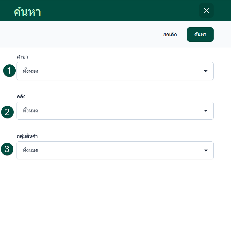Click the number 2 badge icon
Screen dimensions: 231x228
point(7,112)
